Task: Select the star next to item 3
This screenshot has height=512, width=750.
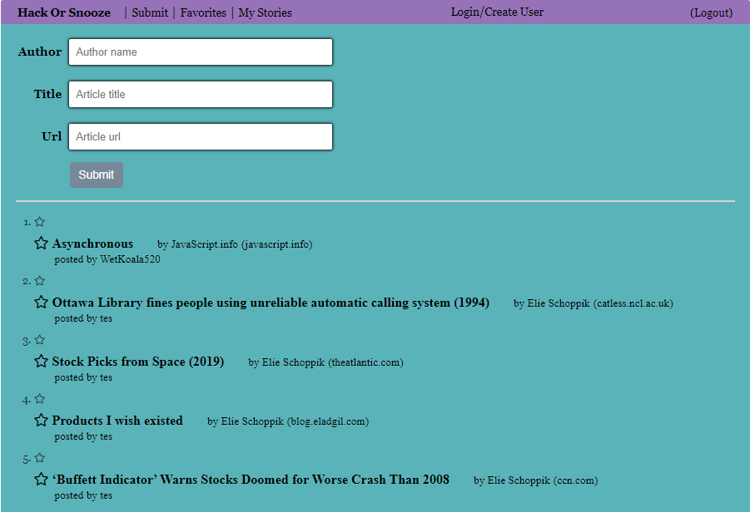Action: 39,339
